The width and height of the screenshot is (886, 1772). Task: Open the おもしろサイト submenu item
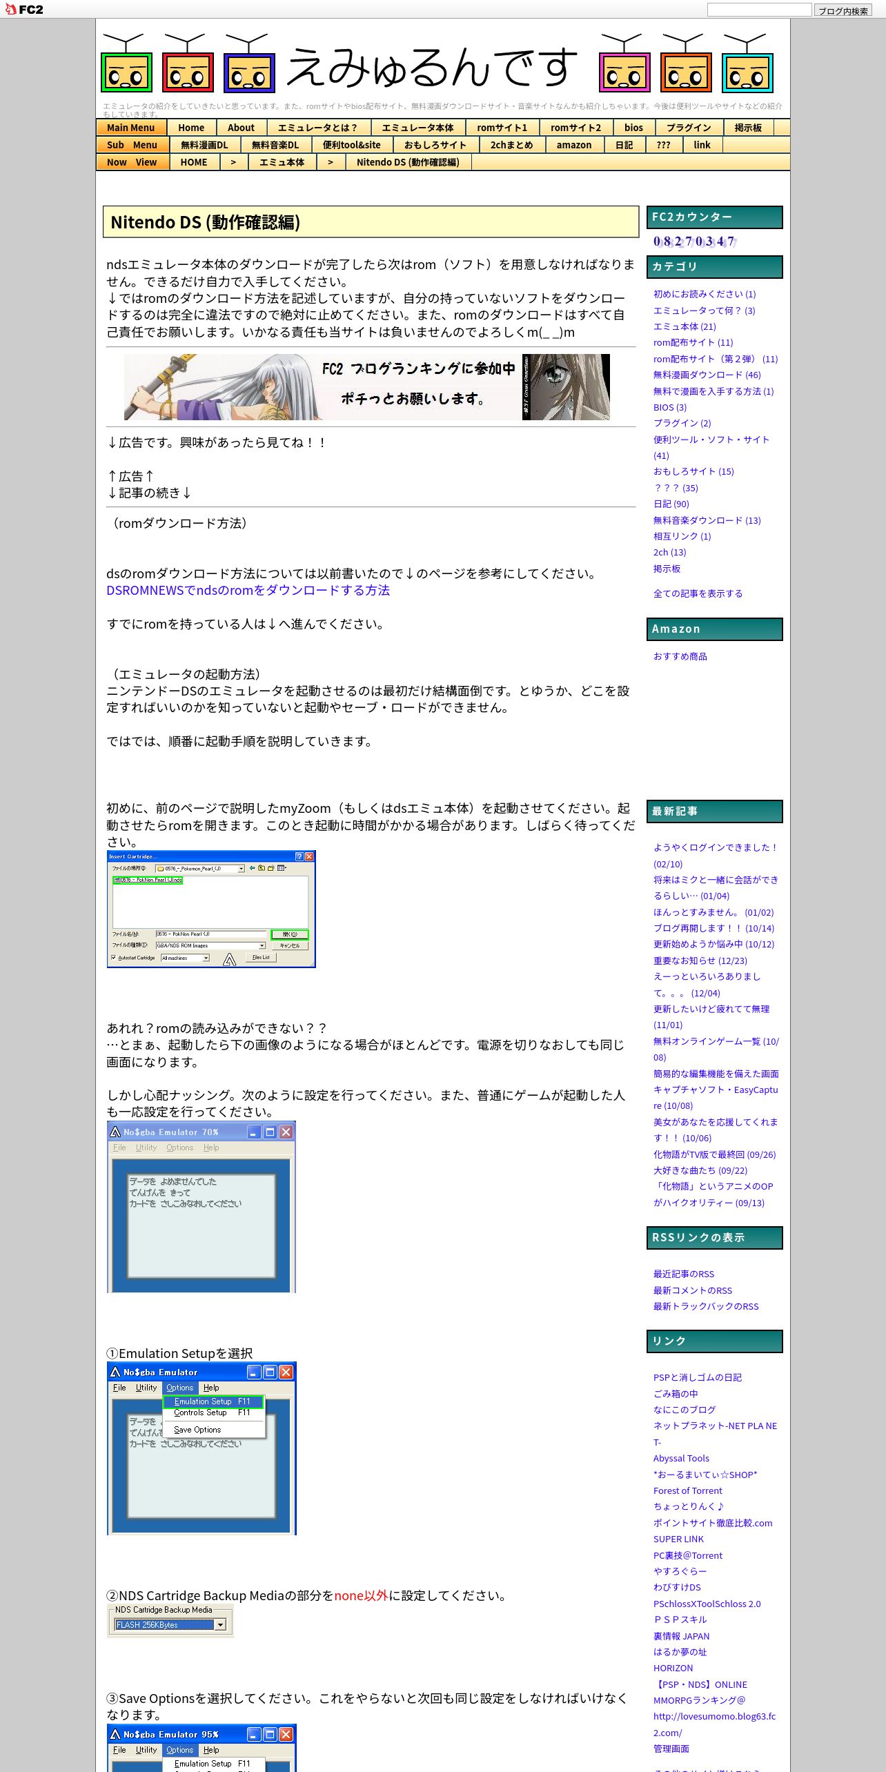coord(435,145)
